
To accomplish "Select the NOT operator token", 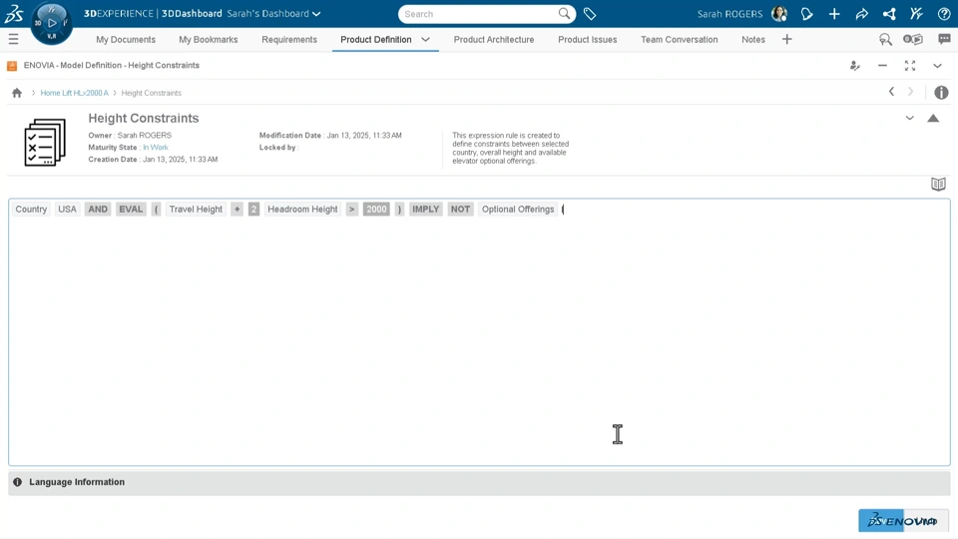I will coord(461,209).
